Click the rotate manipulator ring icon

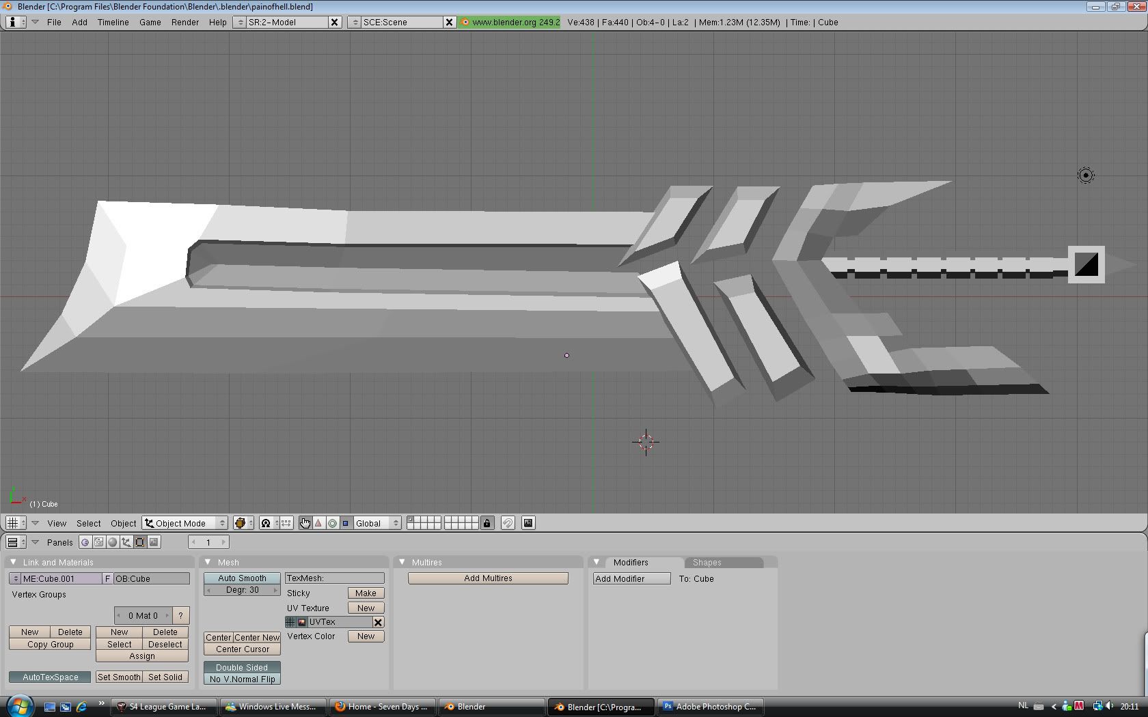point(332,523)
